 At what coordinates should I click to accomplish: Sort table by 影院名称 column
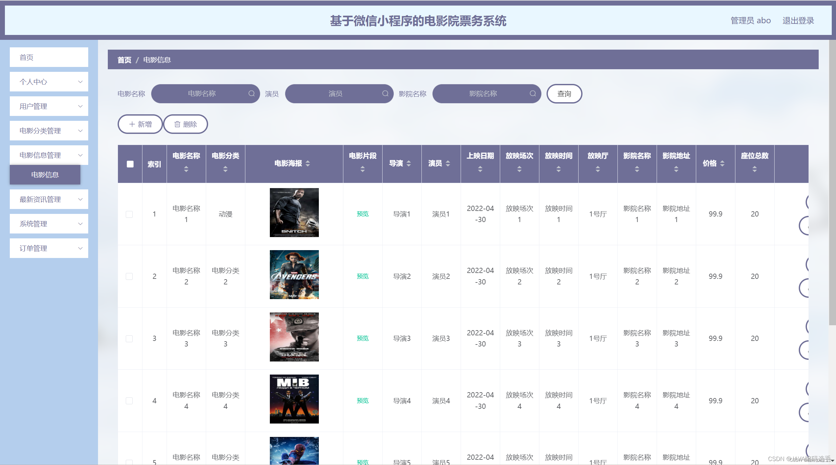click(637, 169)
